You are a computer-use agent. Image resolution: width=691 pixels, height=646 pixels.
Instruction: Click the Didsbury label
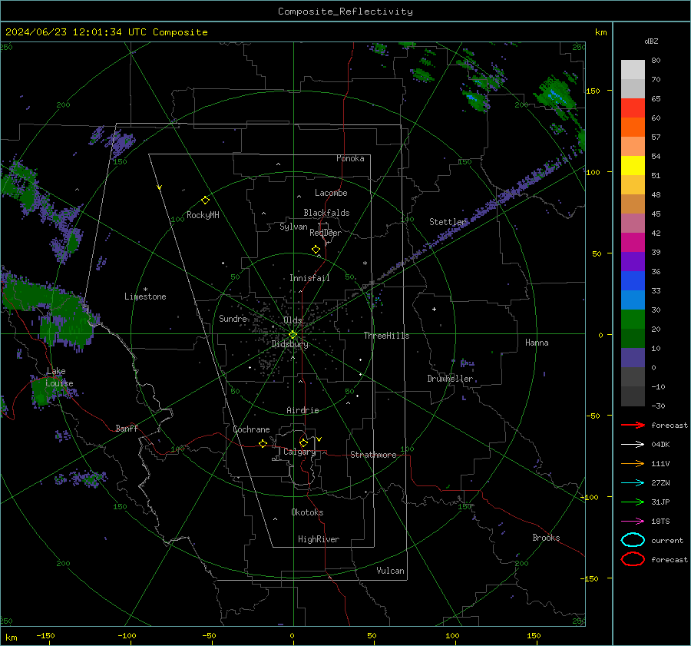289,344
